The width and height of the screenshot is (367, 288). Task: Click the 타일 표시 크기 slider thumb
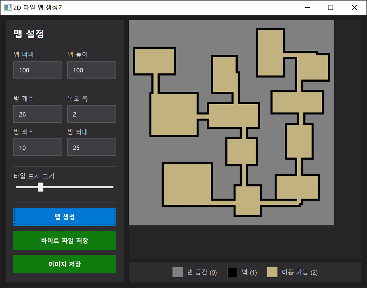point(40,187)
